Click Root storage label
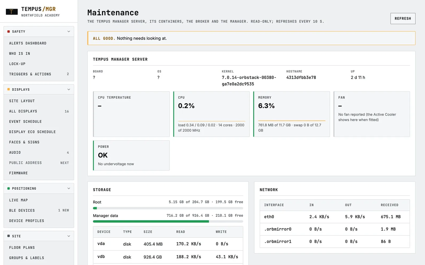This screenshot has width=425, height=265. [x=97, y=202]
